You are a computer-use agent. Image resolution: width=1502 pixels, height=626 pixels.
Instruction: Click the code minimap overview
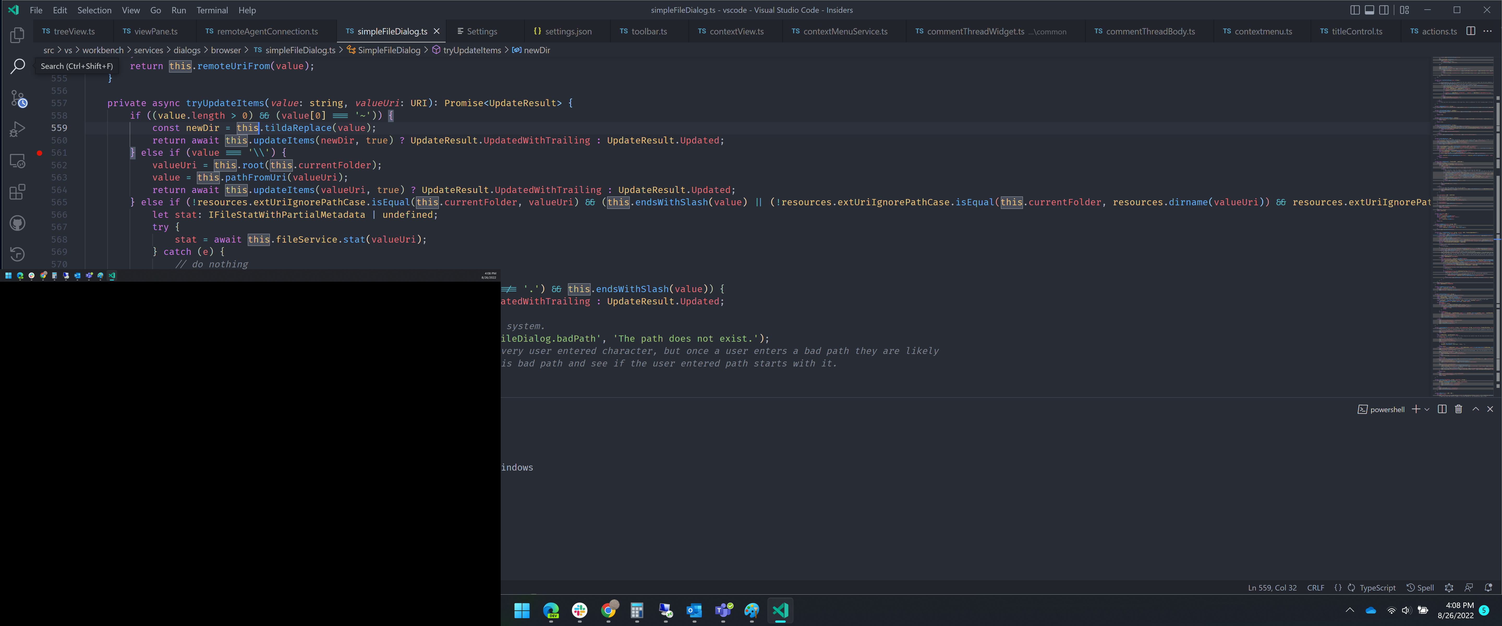click(x=1462, y=227)
